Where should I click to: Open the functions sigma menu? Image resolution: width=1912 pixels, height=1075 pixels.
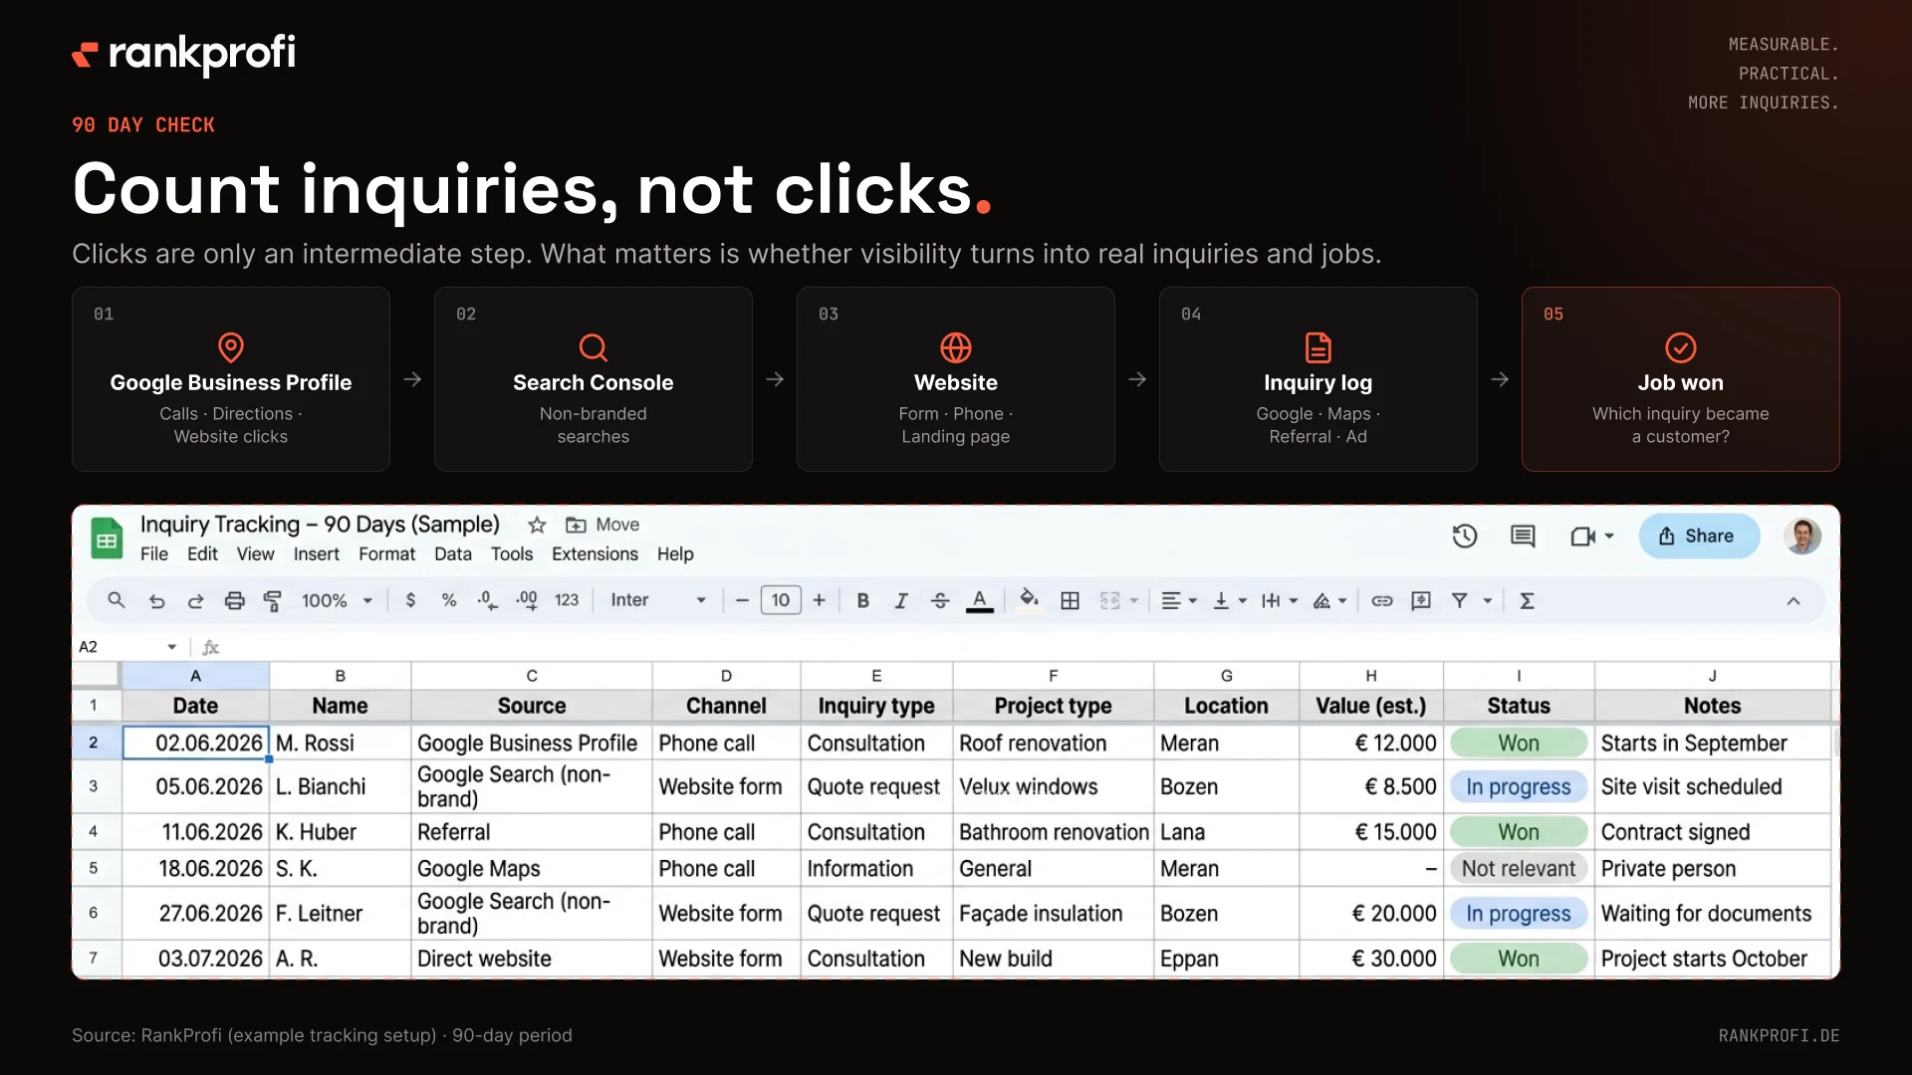[x=1527, y=600]
